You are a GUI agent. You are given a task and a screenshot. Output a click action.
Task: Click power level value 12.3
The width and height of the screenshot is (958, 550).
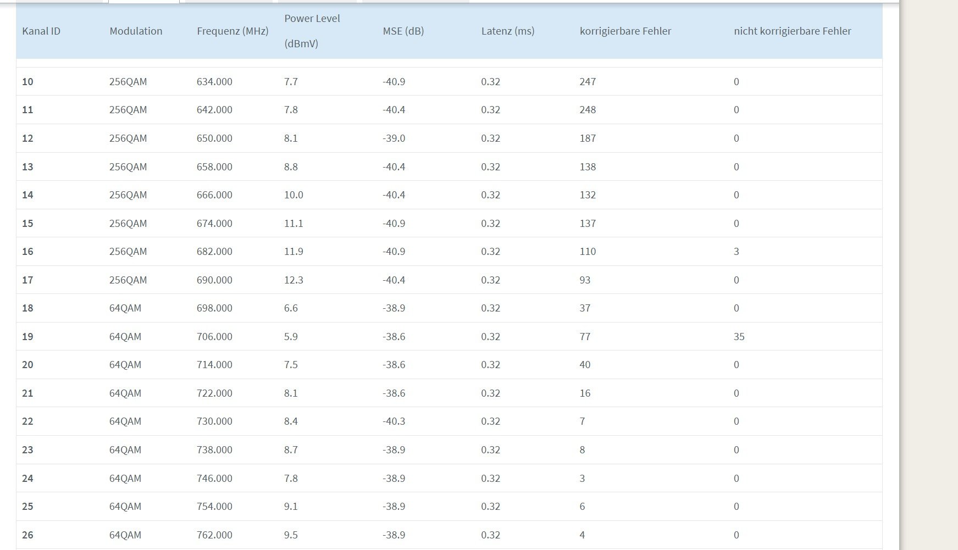tap(294, 280)
